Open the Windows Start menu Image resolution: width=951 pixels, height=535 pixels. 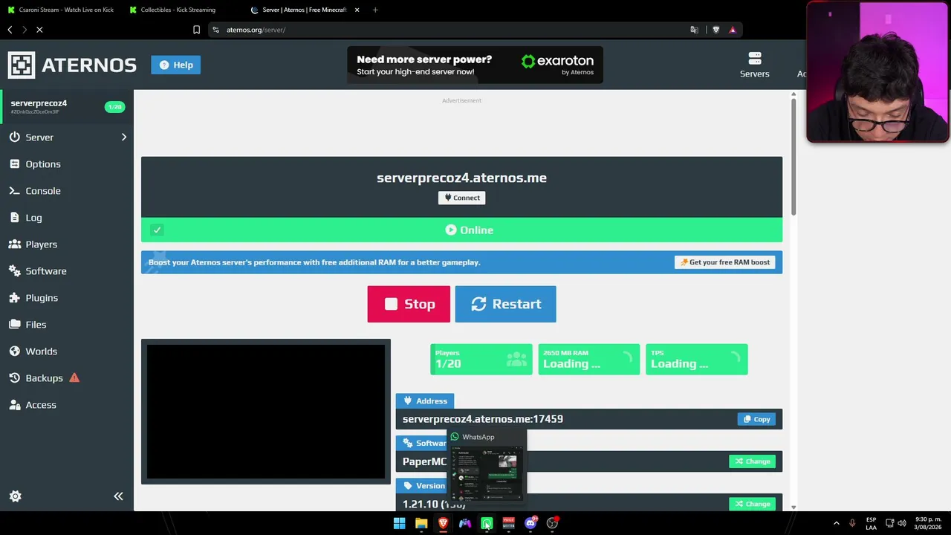coord(399,523)
